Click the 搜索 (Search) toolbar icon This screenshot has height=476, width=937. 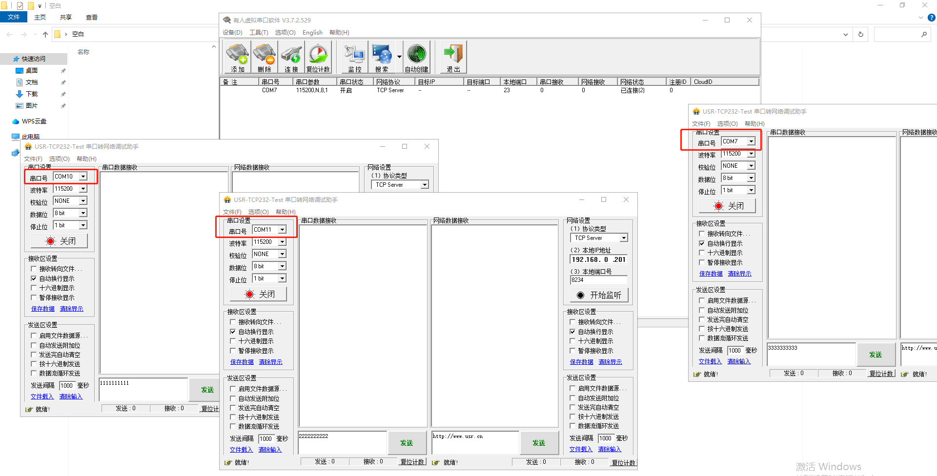(382, 58)
